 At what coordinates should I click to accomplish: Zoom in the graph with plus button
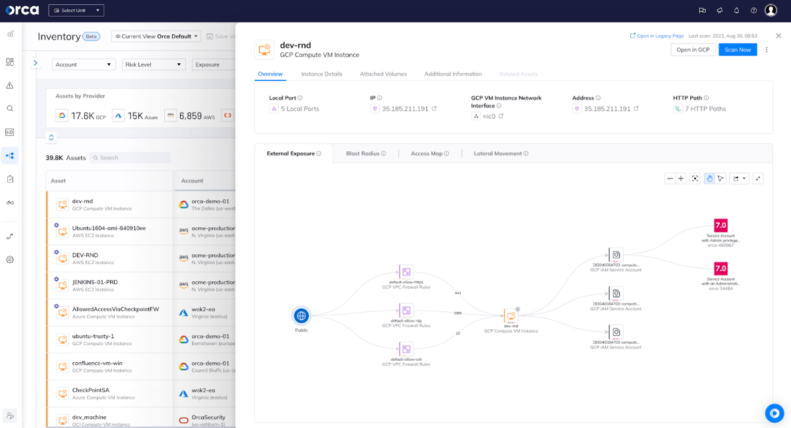click(x=680, y=178)
